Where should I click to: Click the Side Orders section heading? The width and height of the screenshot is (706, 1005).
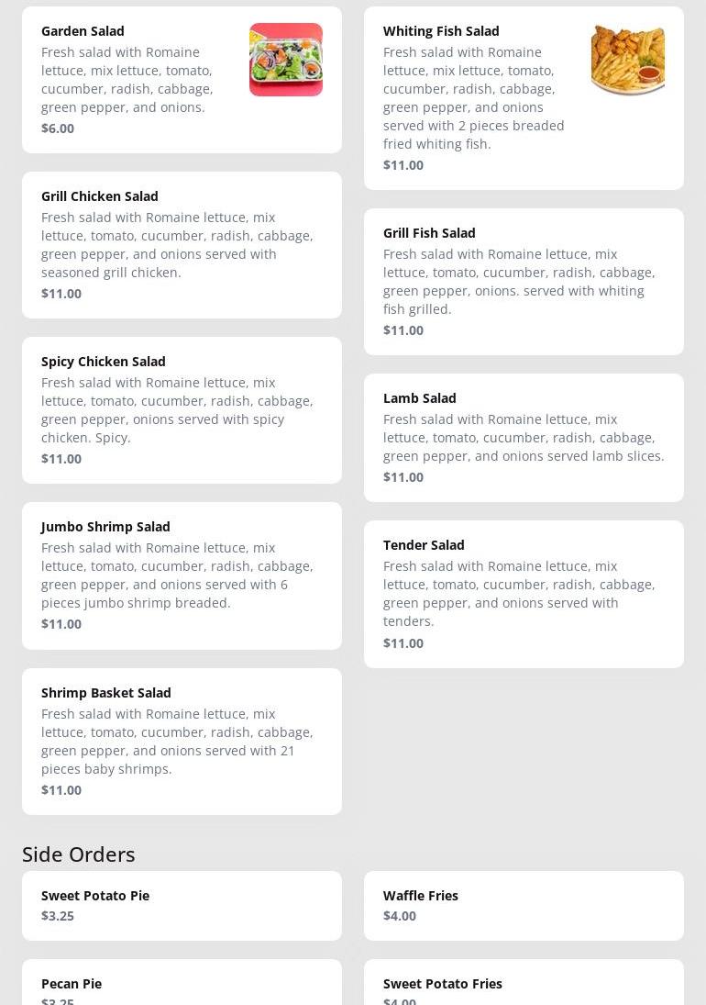tap(79, 854)
